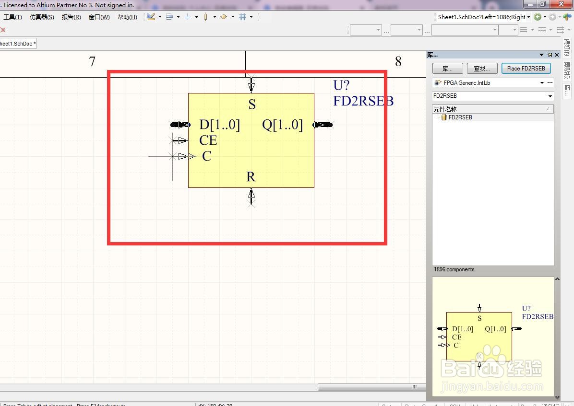Click the greyed navigate forward icon
This screenshot has height=406, width=574.
pyautogui.click(x=552, y=17)
